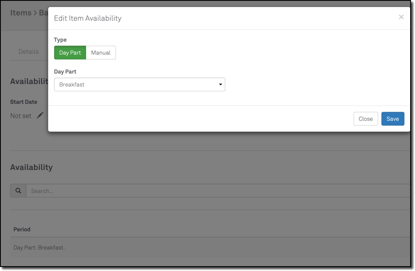Select the "Day Part: Breakfast." table row
This screenshot has width=415, height=271.
[39, 248]
